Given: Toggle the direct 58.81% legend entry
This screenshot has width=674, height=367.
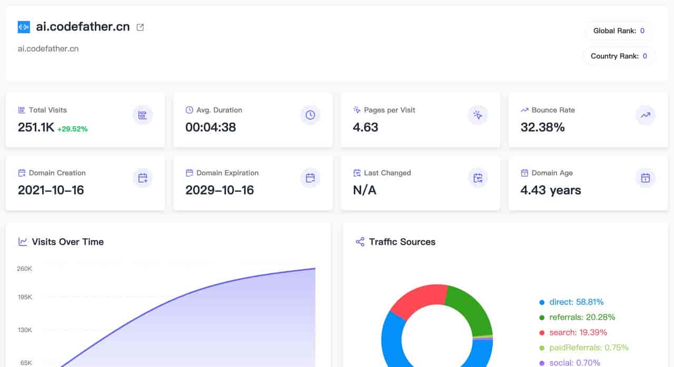Looking at the screenshot, I should 571,302.
